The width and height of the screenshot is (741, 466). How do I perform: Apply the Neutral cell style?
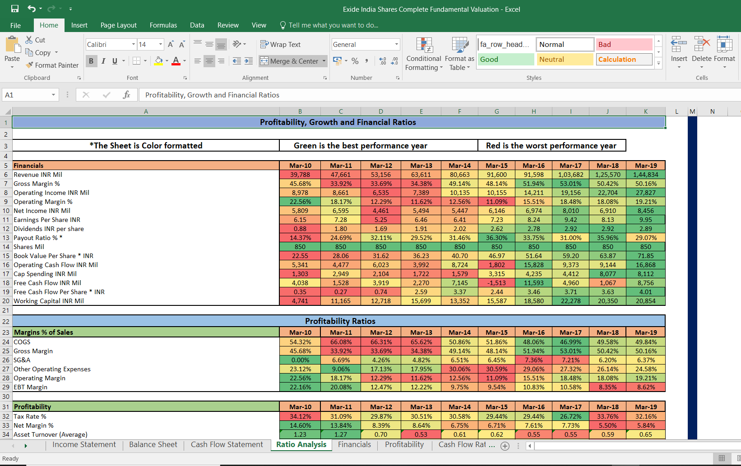click(x=565, y=60)
